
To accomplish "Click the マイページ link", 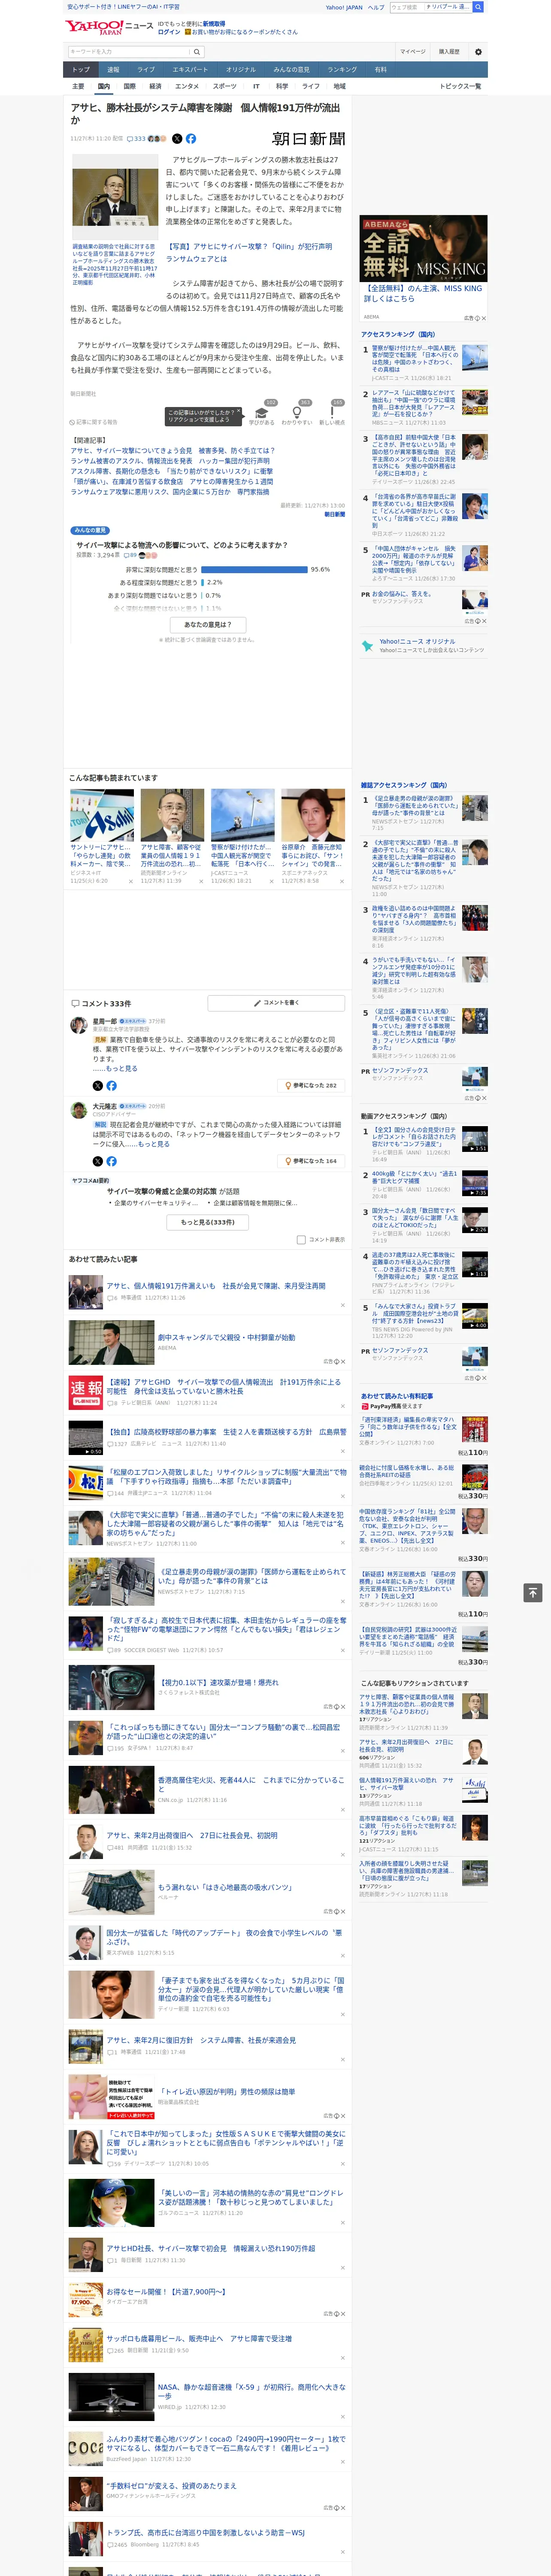I will (x=413, y=52).
